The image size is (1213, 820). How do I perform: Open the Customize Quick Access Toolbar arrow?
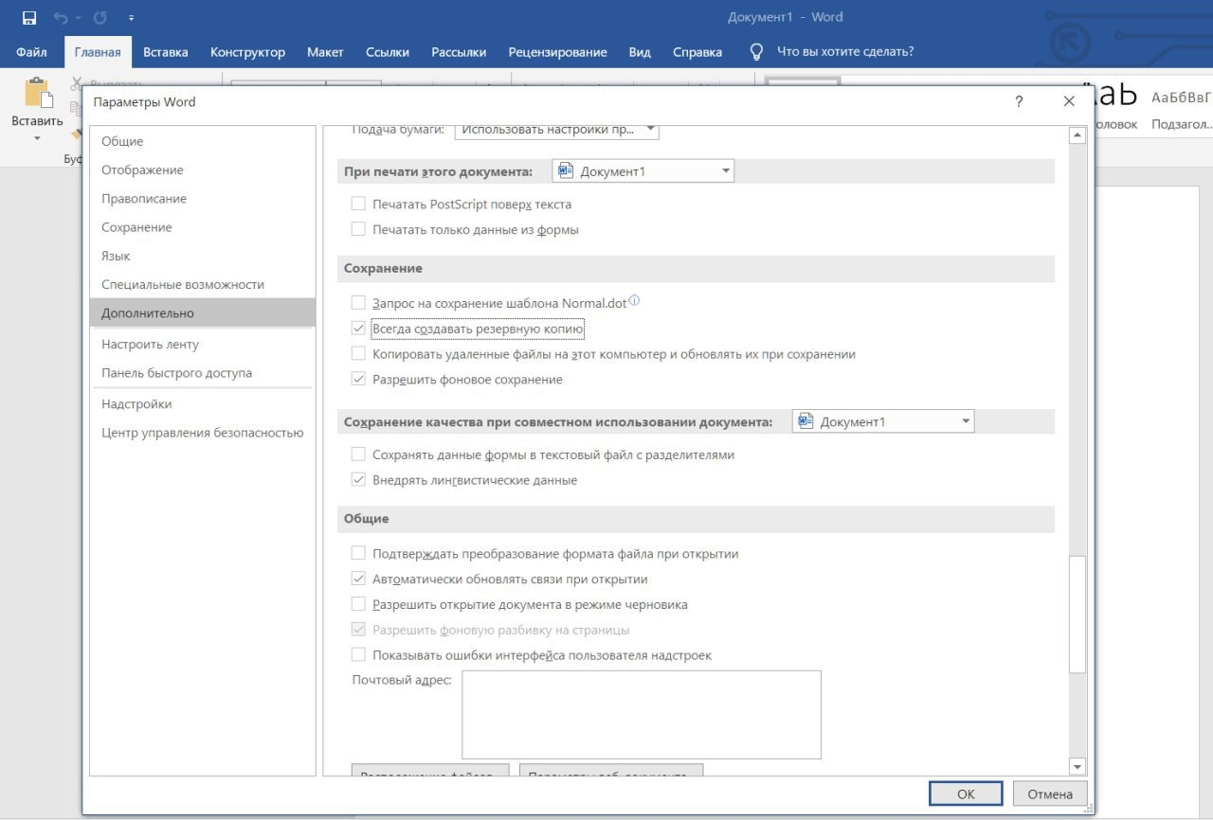tap(131, 17)
